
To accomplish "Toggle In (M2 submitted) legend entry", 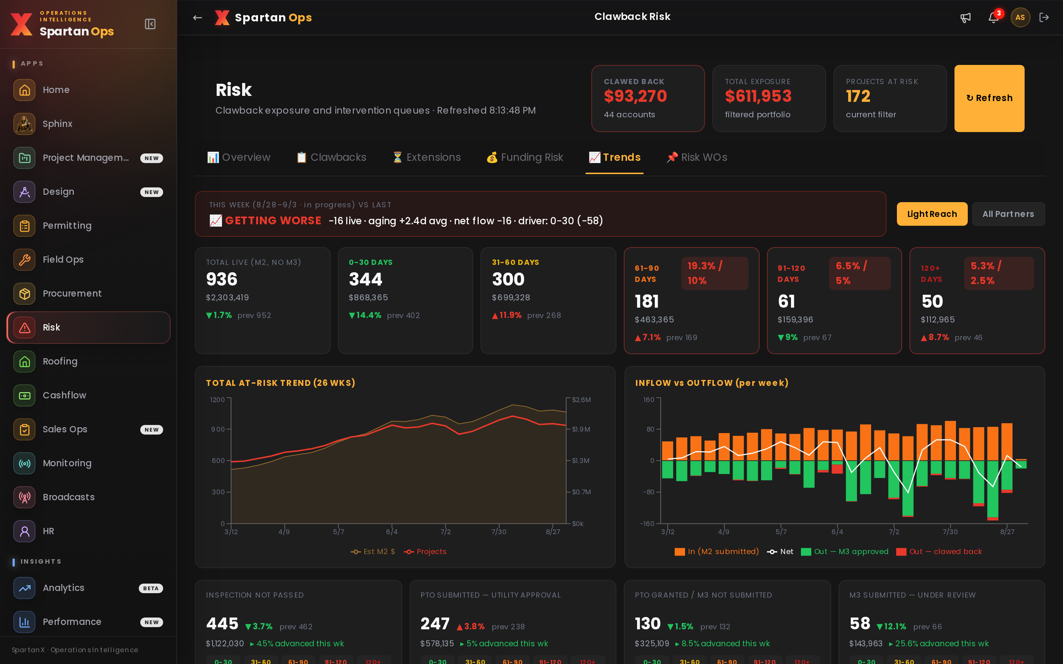I will click(x=716, y=551).
